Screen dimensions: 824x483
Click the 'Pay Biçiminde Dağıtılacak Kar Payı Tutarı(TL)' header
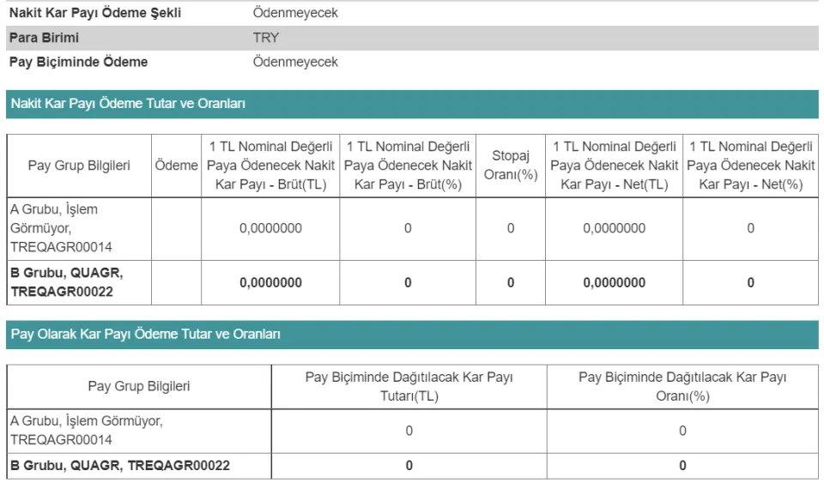(409, 386)
